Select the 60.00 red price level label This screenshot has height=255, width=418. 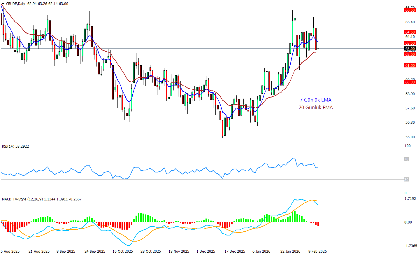coord(410,82)
